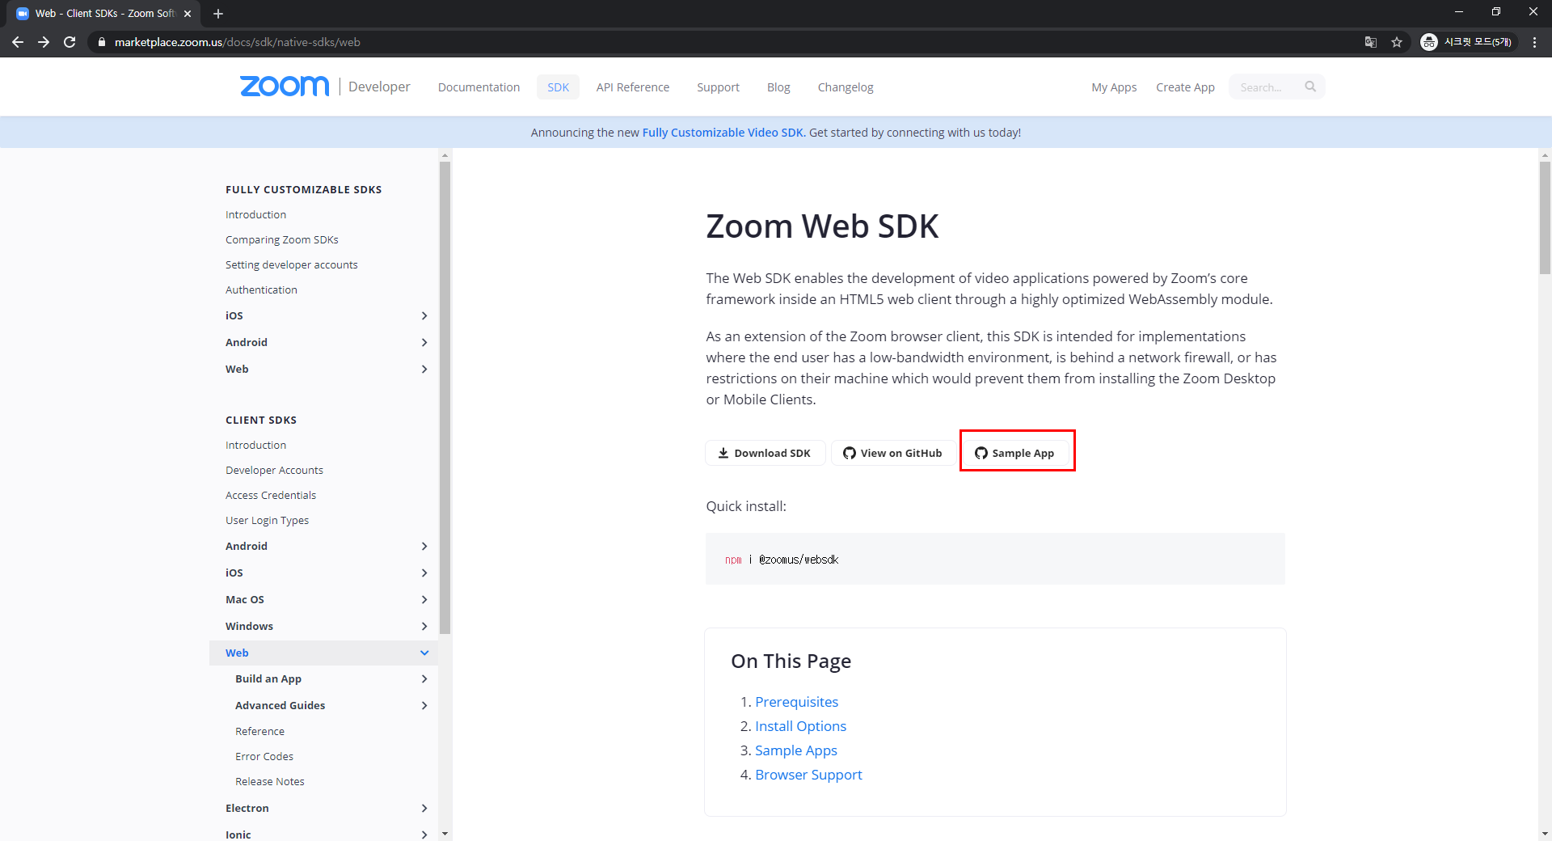Click the sidebar scrollbar thumb

[x=445, y=398]
